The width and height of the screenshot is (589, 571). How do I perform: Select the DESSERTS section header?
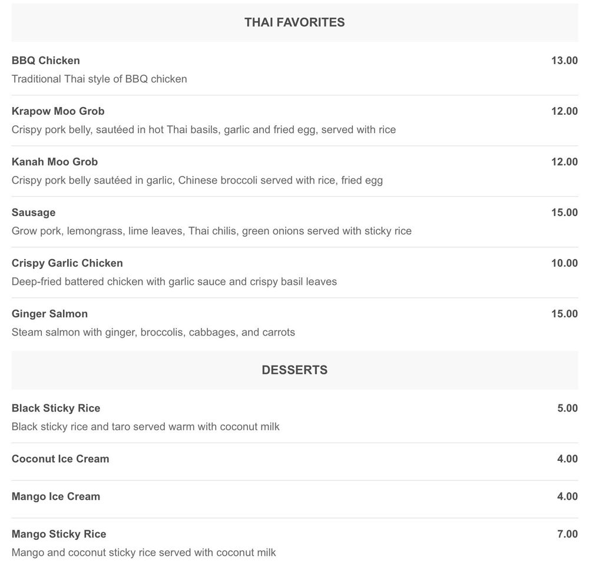(294, 370)
